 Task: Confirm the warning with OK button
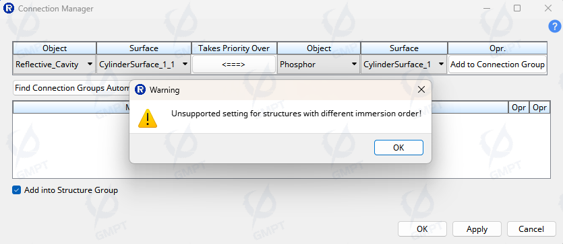(398, 147)
